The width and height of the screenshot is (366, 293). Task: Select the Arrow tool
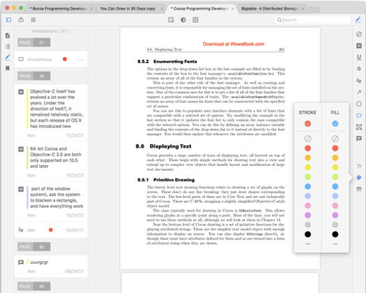pos(359,92)
